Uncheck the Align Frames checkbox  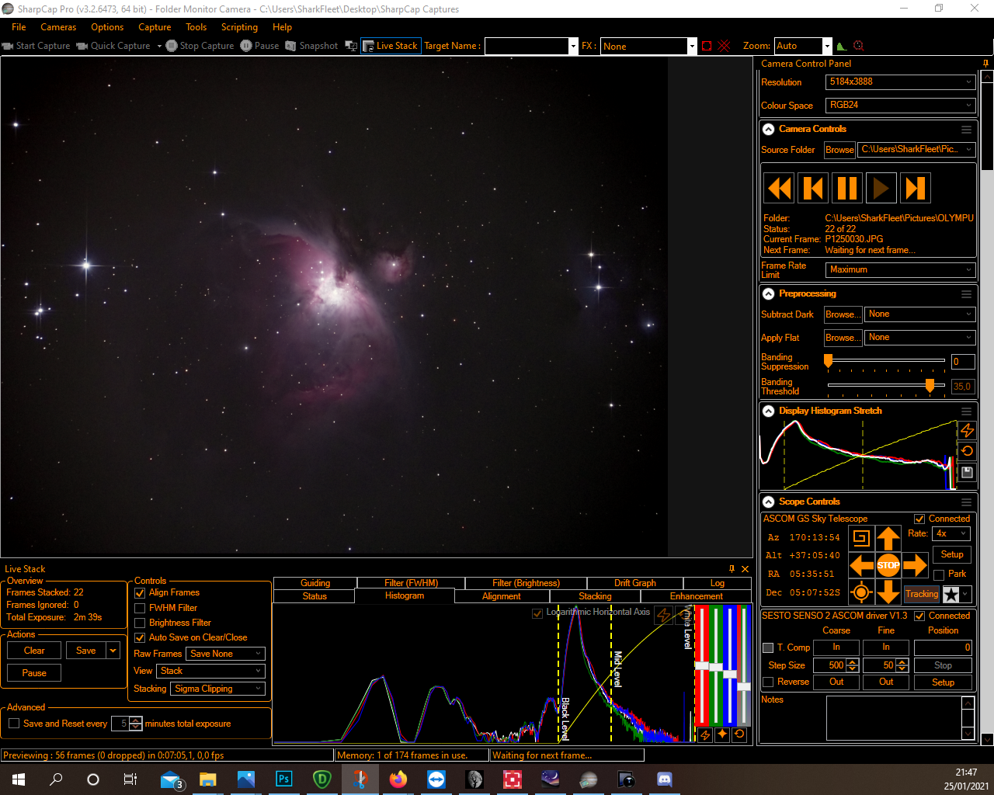point(141,593)
